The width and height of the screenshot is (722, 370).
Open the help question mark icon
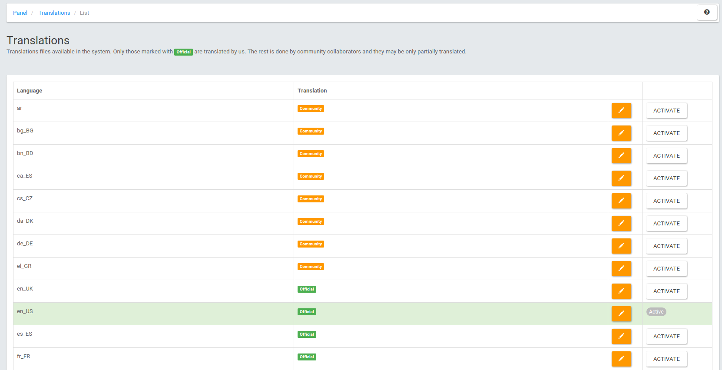707,12
